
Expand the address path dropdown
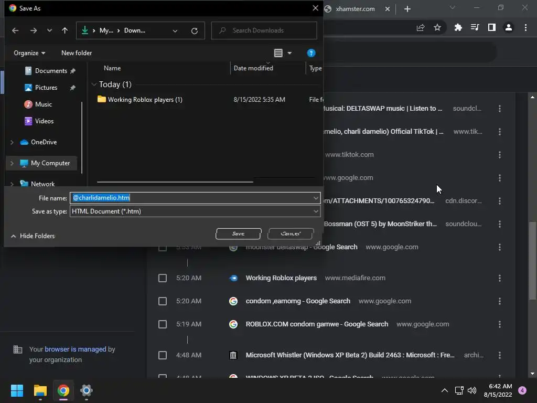[175, 31]
